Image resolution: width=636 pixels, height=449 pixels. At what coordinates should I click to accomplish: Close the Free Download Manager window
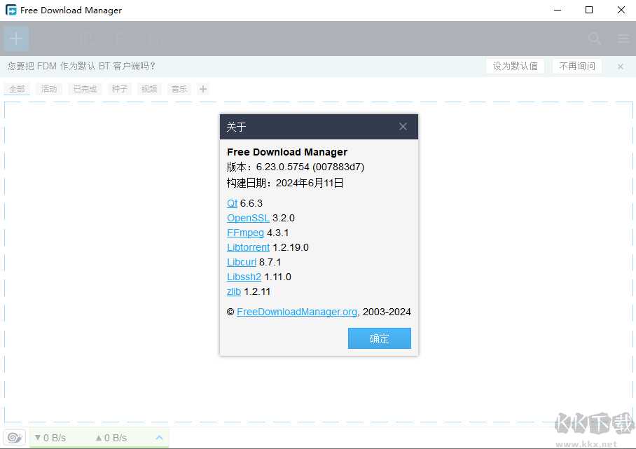621,10
